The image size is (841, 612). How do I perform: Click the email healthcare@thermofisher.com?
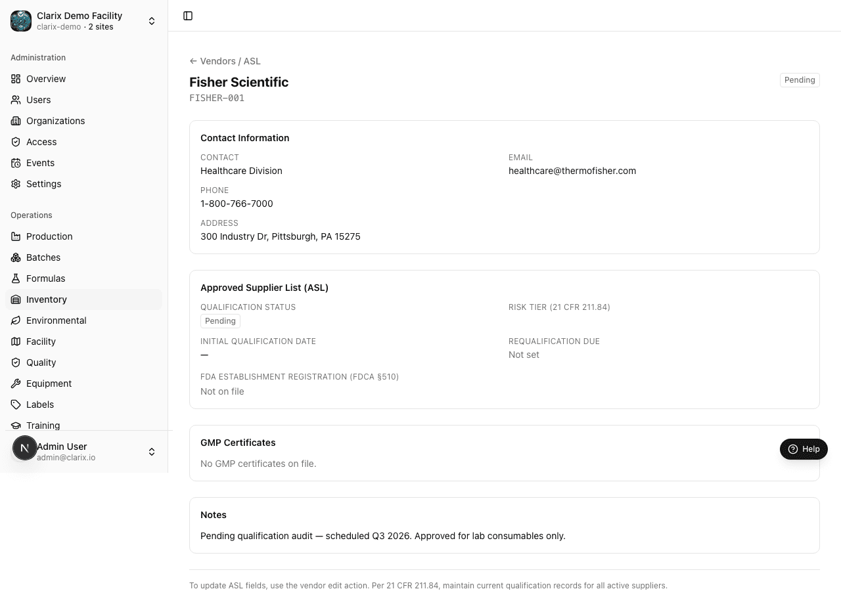(572, 171)
